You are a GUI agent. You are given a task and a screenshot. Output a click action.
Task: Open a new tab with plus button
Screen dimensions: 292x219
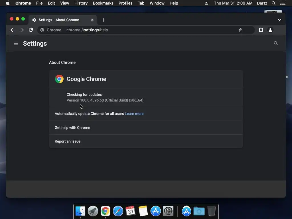pyautogui.click(x=103, y=20)
